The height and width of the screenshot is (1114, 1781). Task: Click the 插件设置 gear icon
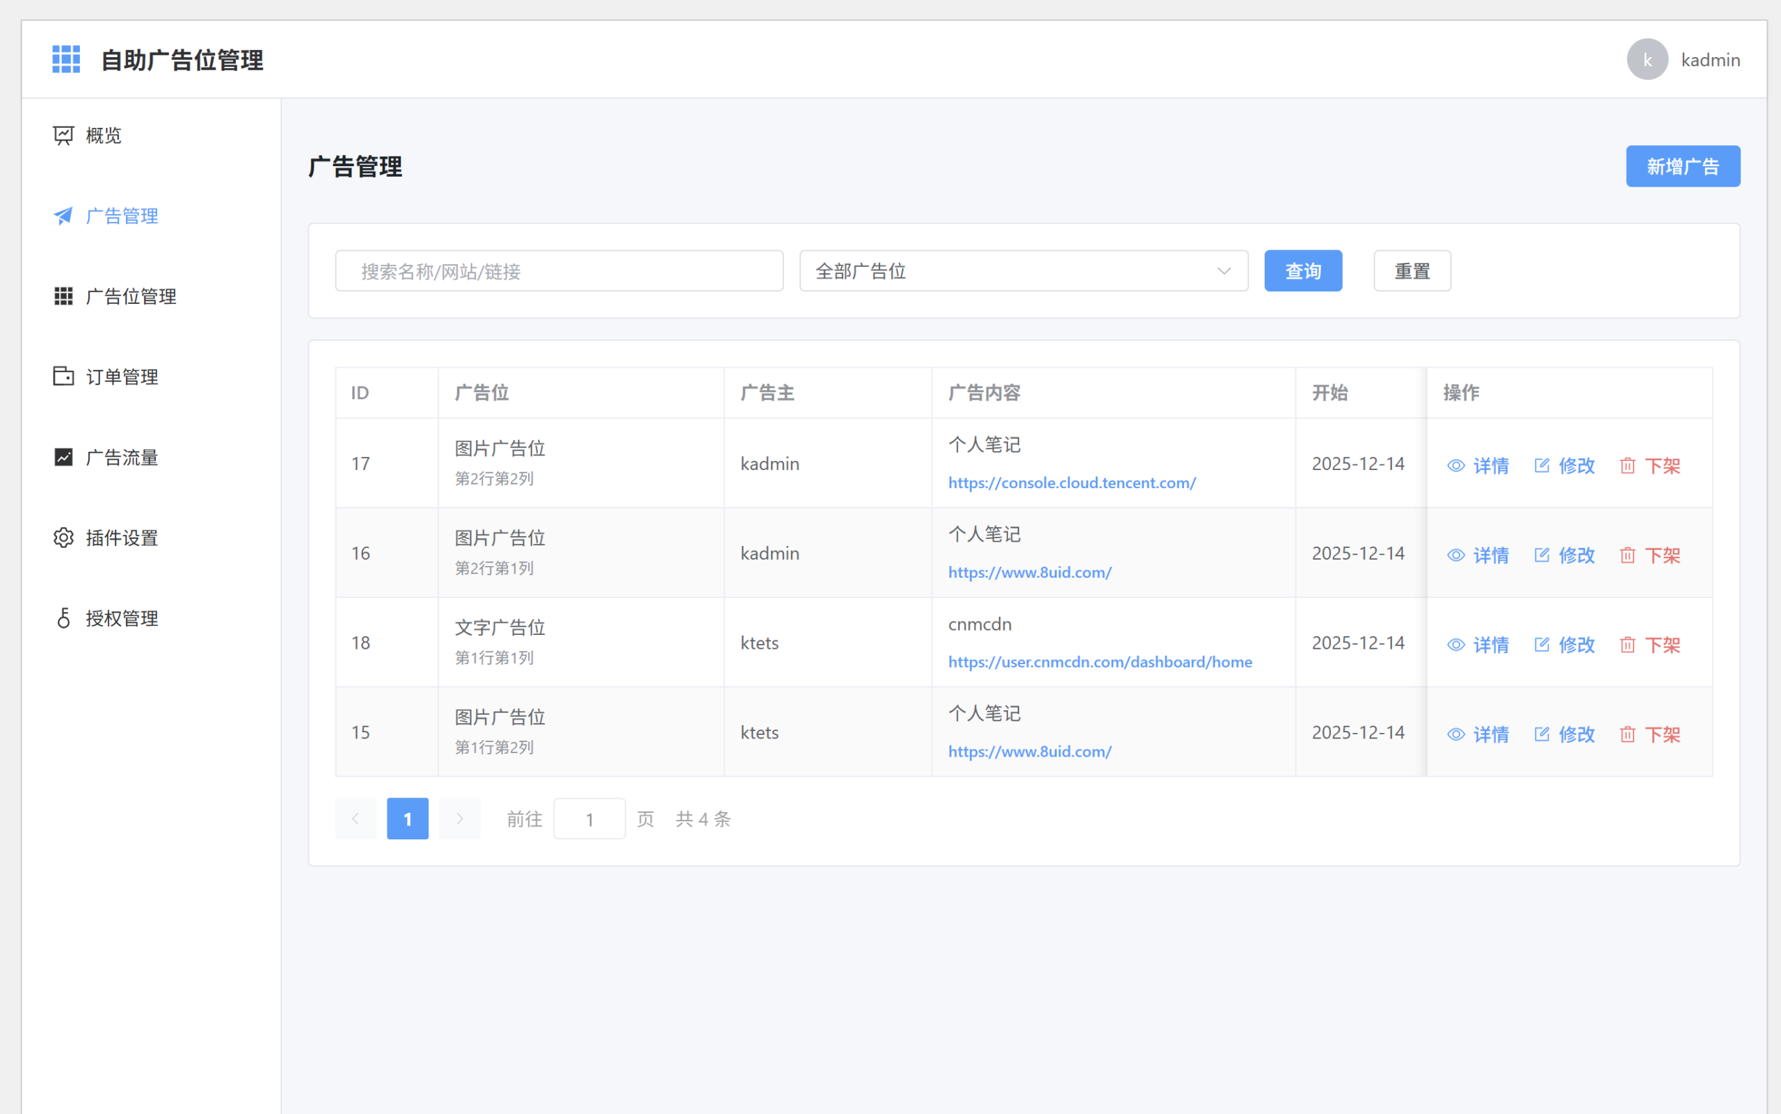coord(63,538)
